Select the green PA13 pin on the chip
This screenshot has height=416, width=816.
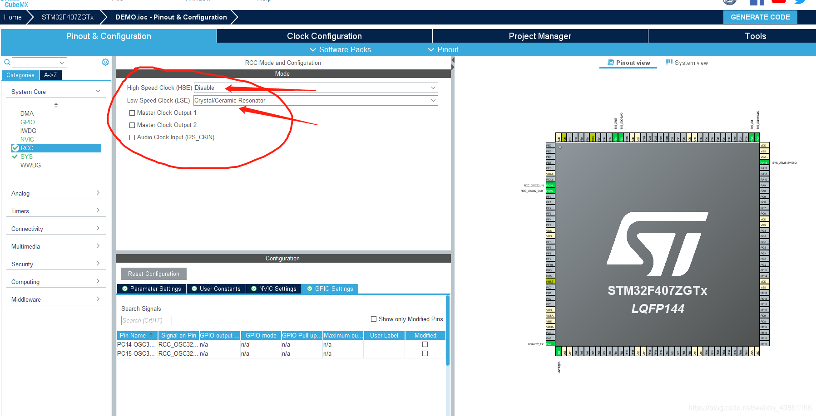765,162
